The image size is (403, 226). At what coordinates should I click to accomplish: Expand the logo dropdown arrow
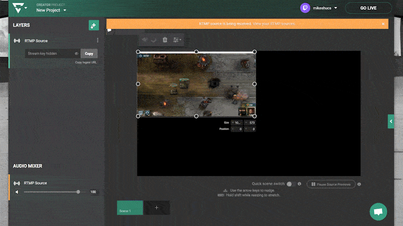[x=26, y=8]
